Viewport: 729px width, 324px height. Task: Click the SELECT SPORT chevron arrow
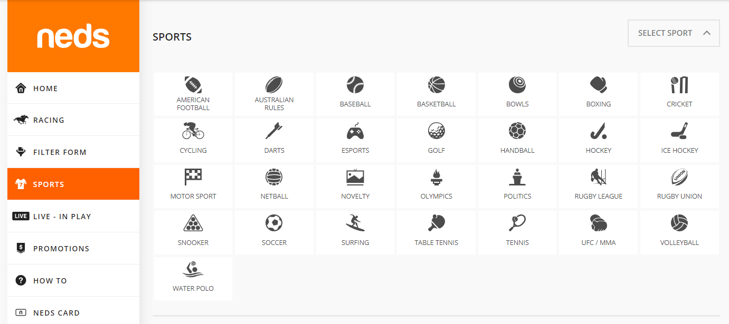point(707,33)
